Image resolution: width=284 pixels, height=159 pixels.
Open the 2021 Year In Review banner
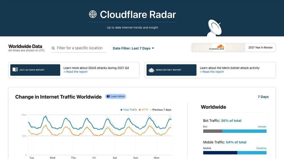[233, 47]
